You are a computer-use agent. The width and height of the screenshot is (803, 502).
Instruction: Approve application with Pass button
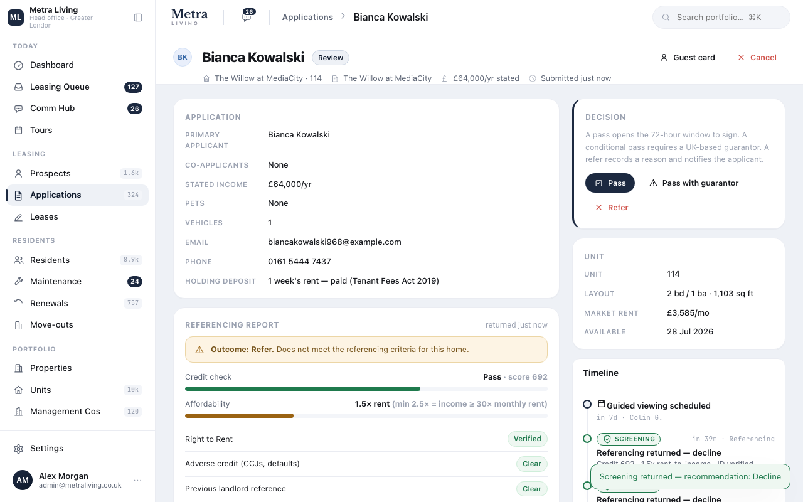pyautogui.click(x=610, y=183)
